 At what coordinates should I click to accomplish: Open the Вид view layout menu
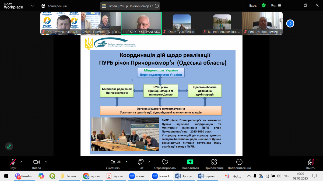pos(276,5)
